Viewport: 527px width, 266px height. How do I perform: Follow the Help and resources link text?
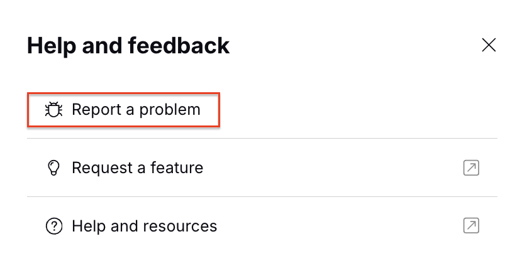144,226
